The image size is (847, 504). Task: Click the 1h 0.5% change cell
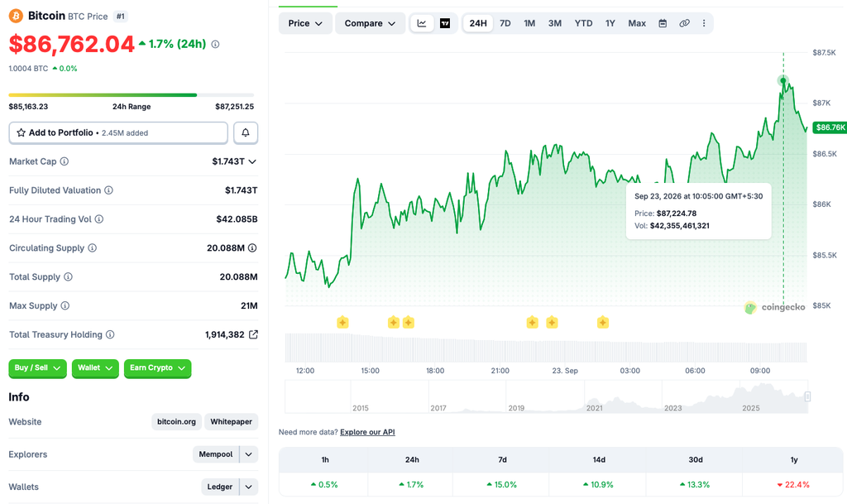(x=324, y=485)
